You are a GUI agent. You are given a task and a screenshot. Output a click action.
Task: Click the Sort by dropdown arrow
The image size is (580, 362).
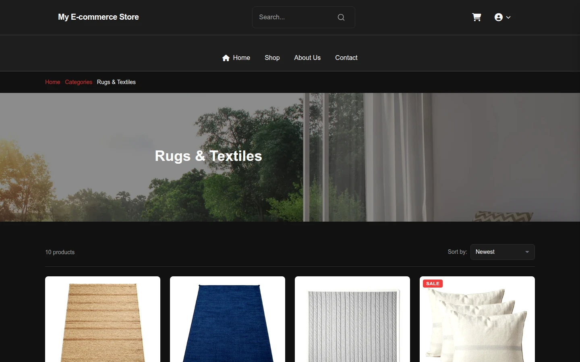coord(527,252)
